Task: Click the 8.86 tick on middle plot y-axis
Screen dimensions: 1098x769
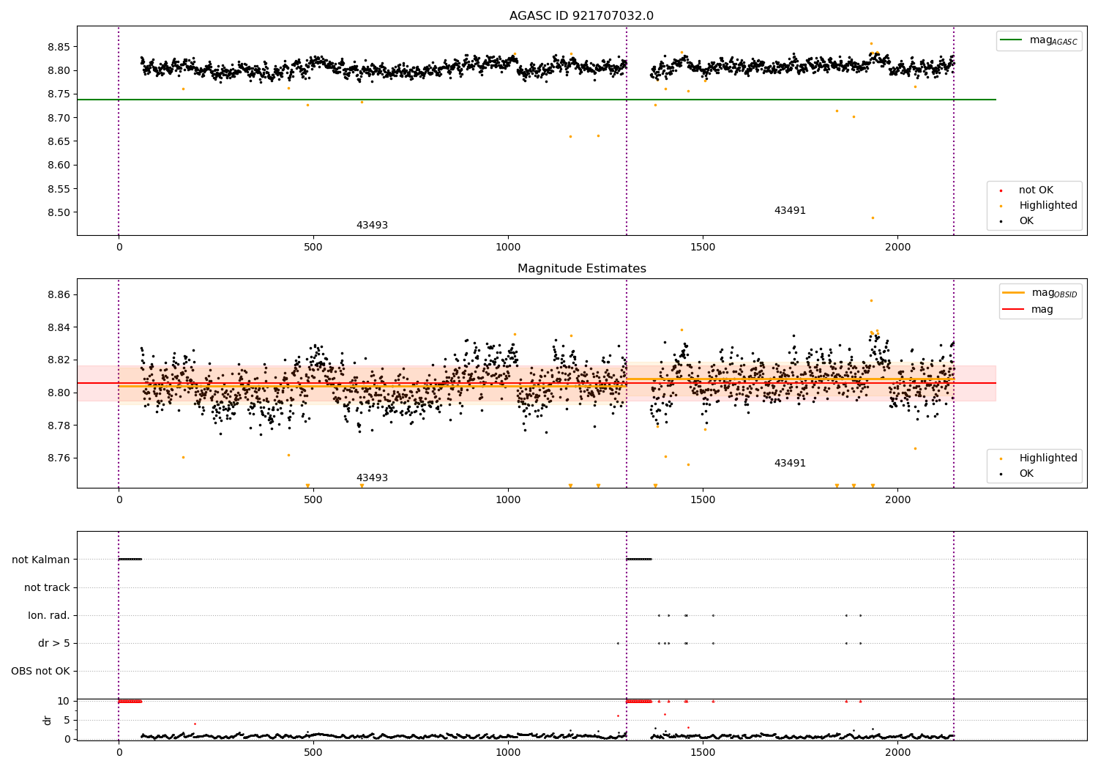Action: point(59,294)
